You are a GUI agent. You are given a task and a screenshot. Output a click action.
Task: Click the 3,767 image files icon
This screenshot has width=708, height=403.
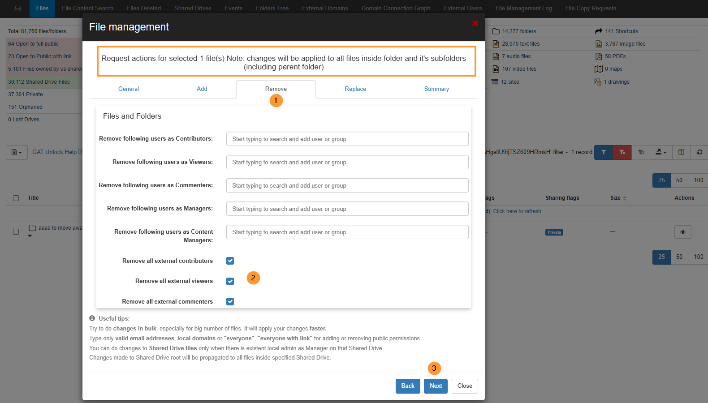tap(599, 44)
